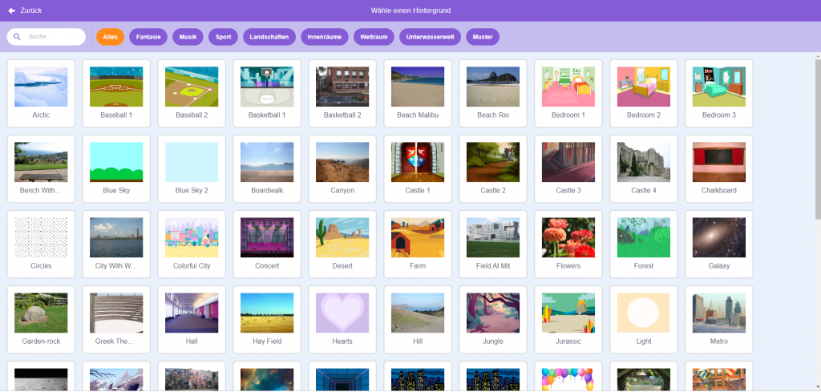This screenshot has height=392, width=821.
Task: Click the scrollbar up arrow
Action: point(818,55)
